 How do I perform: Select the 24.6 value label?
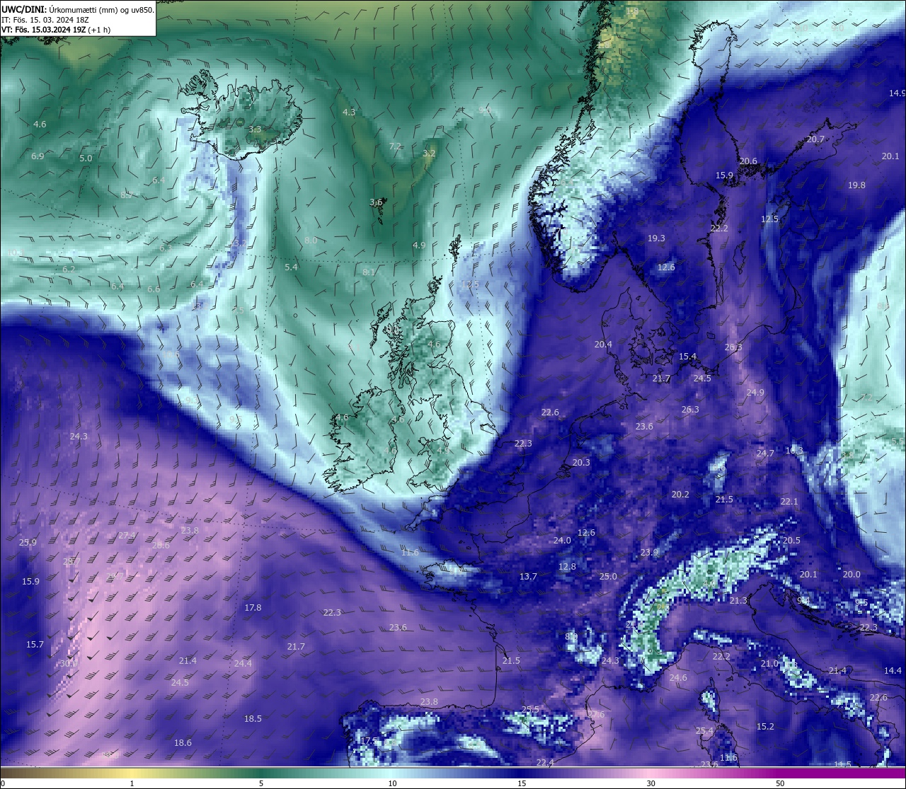[678, 677]
